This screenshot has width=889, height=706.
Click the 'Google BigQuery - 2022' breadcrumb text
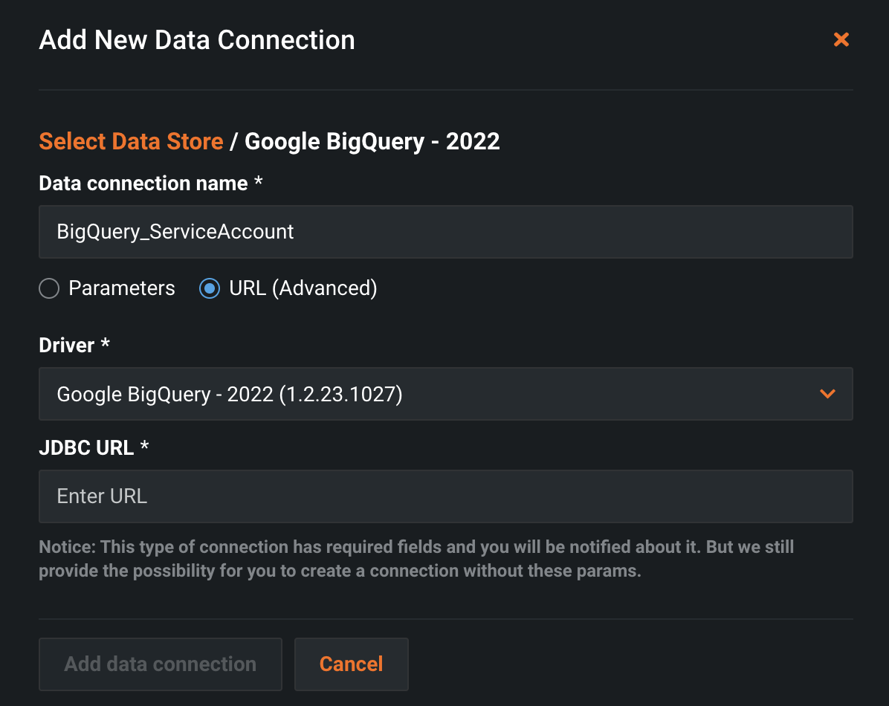pos(372,141)
